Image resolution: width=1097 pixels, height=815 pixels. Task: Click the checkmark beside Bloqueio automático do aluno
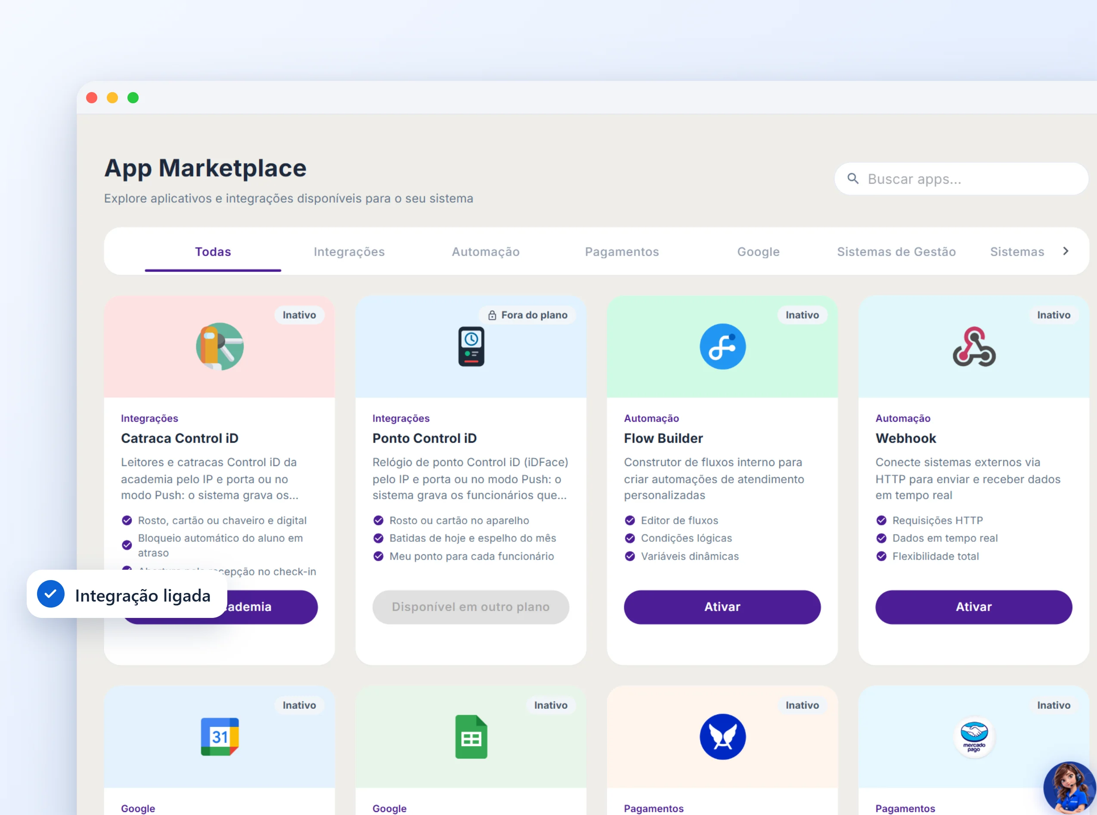tap(127, 545)
